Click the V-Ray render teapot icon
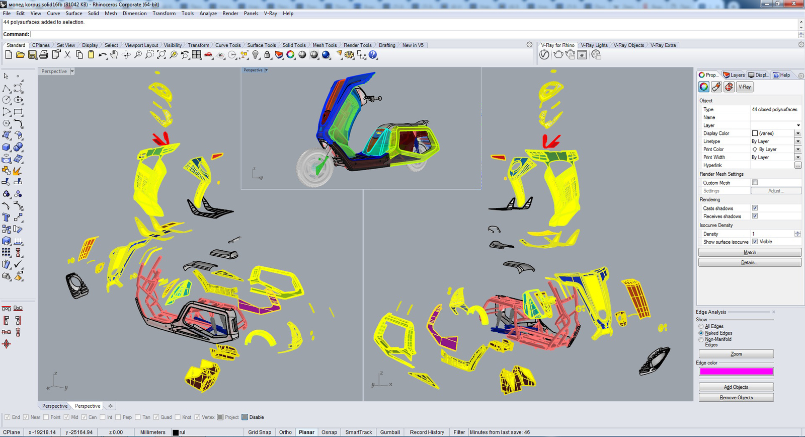 pos(558,55)
